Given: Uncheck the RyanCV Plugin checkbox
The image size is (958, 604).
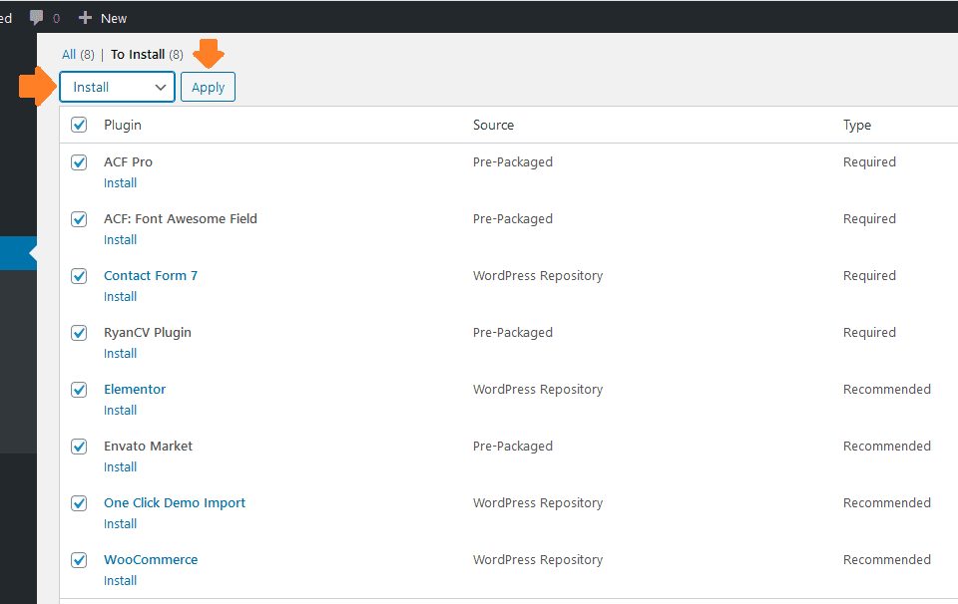Looking at the screenshot, I should click(79, 333).
